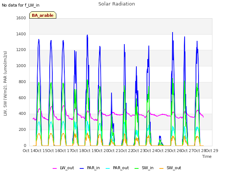Click the 'No data for f_LW_in' message
This screenshot has width=234, height=175.
[x=20, y=5]
